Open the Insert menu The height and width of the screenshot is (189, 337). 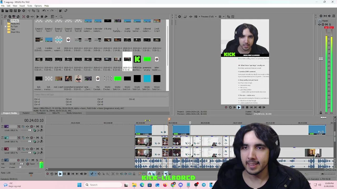[22, 6]
